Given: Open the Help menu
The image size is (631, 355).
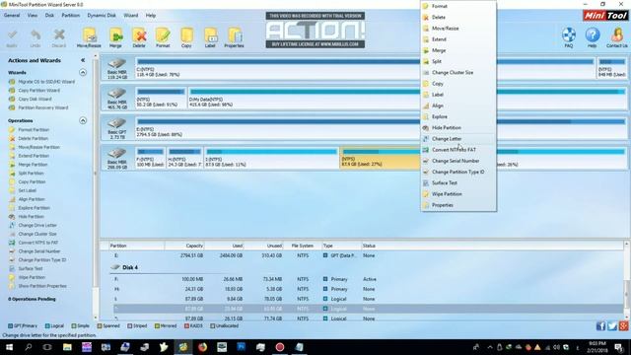Looking at the screenshot, I should [x=151, y=16].
